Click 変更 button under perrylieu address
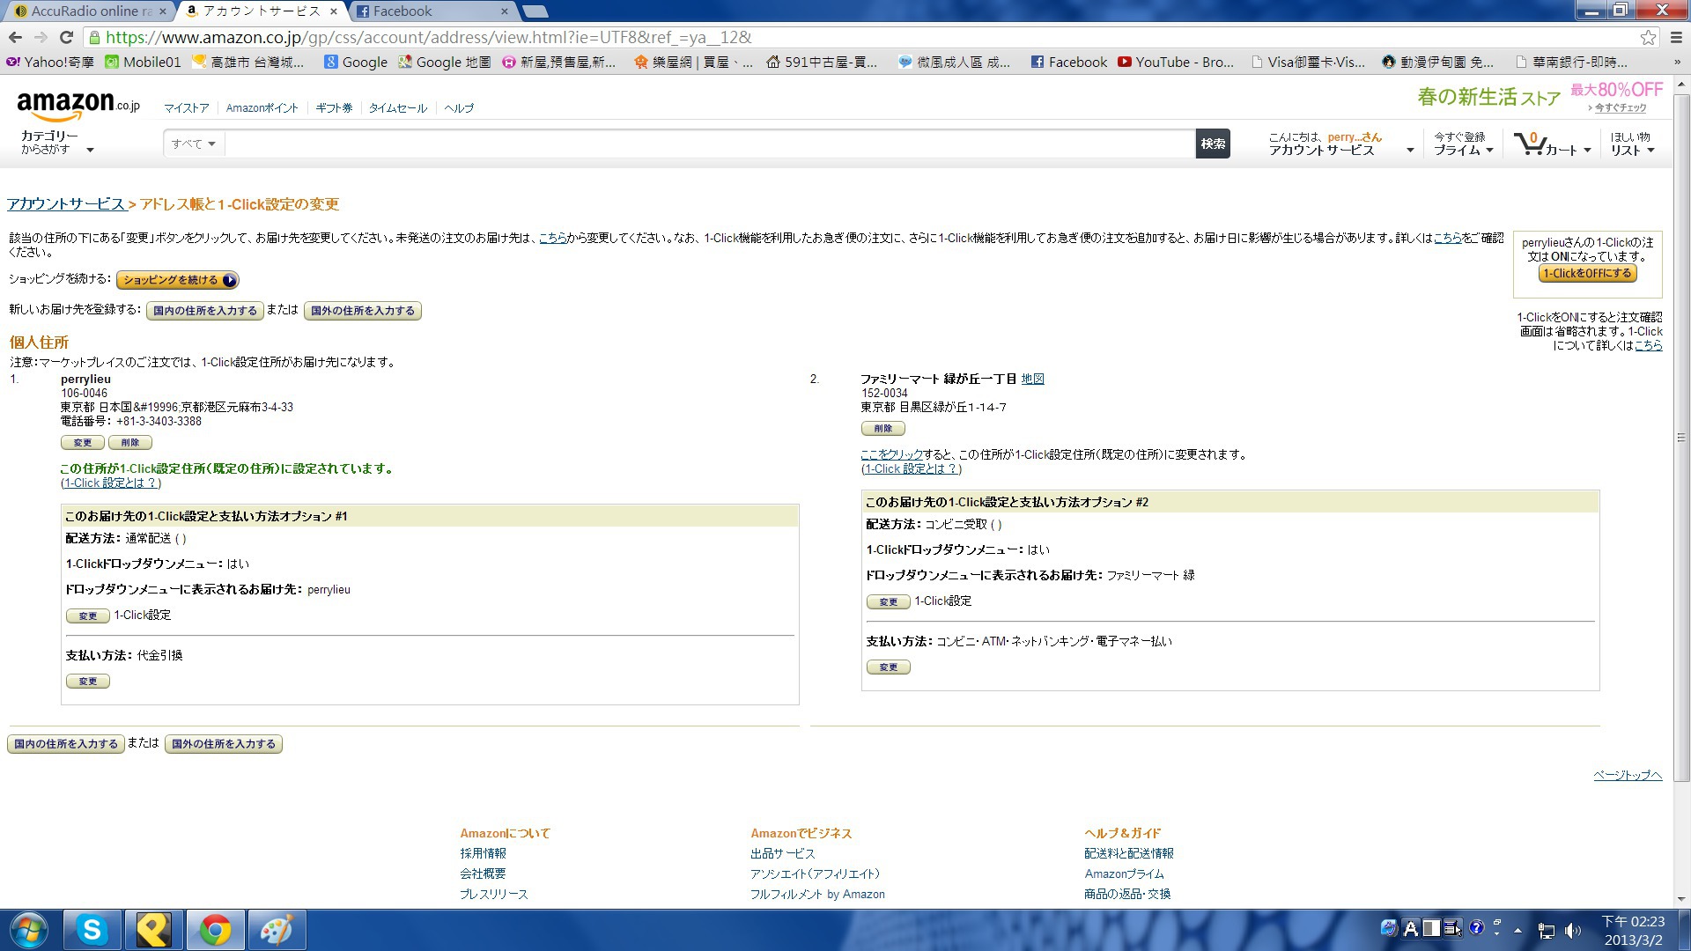 (83, 443)
